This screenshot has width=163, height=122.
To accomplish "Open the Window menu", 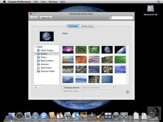I will pos(53,2).
